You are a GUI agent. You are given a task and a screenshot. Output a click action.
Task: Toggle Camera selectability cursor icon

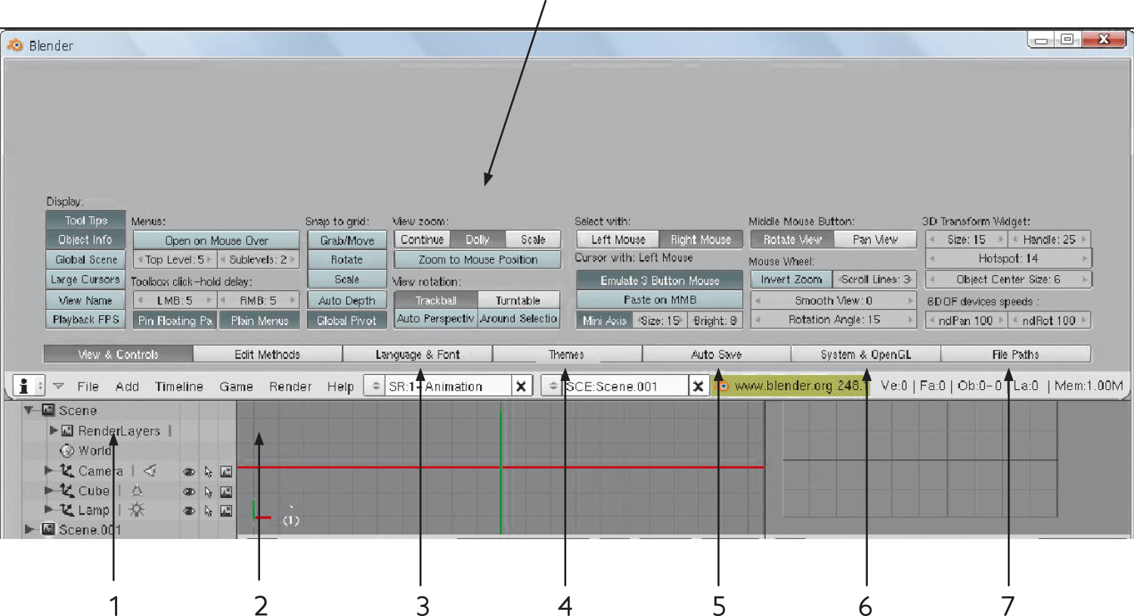point(208,471)
